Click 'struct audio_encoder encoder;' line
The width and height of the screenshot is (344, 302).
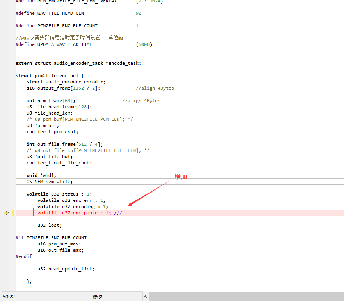[x=66, y=82]
